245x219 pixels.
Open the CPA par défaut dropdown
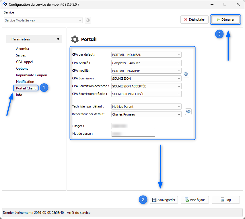click(x=146, y=55)
